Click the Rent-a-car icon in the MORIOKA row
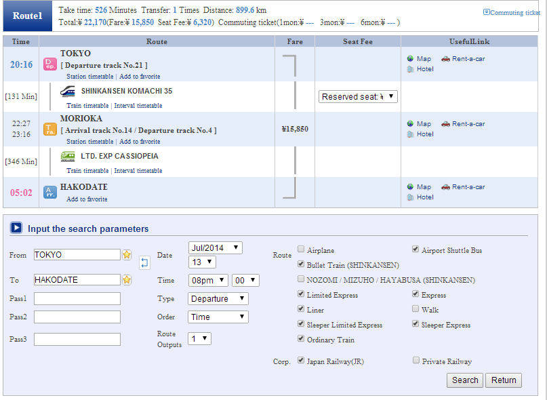The image size is (547, 400). coord(445,123)
